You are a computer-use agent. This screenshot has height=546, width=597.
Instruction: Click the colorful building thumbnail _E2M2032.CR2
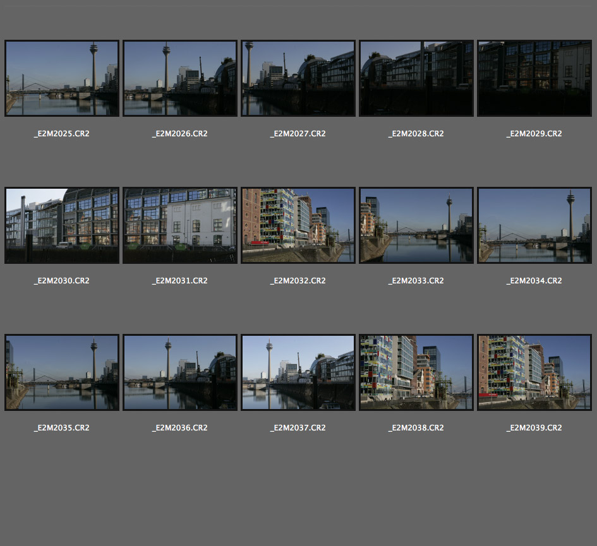tap(298, 225)
